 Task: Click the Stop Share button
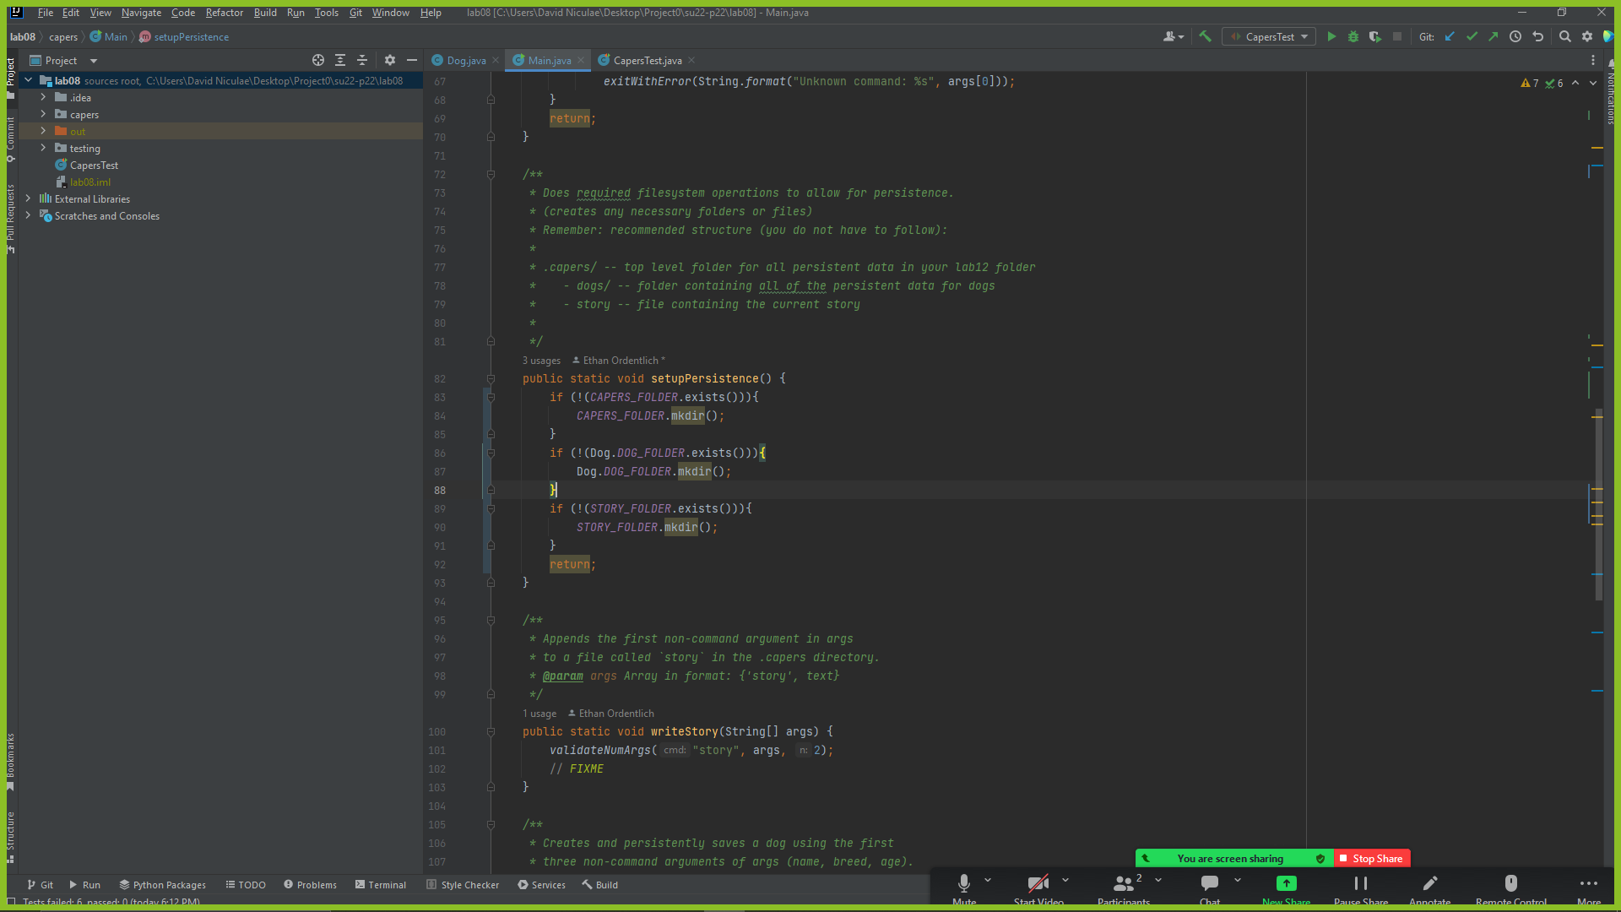tap(1372, 858)
